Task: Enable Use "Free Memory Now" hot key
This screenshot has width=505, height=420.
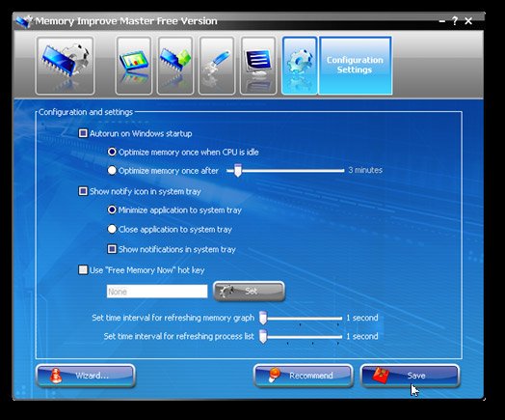Action: pos(83,269)
